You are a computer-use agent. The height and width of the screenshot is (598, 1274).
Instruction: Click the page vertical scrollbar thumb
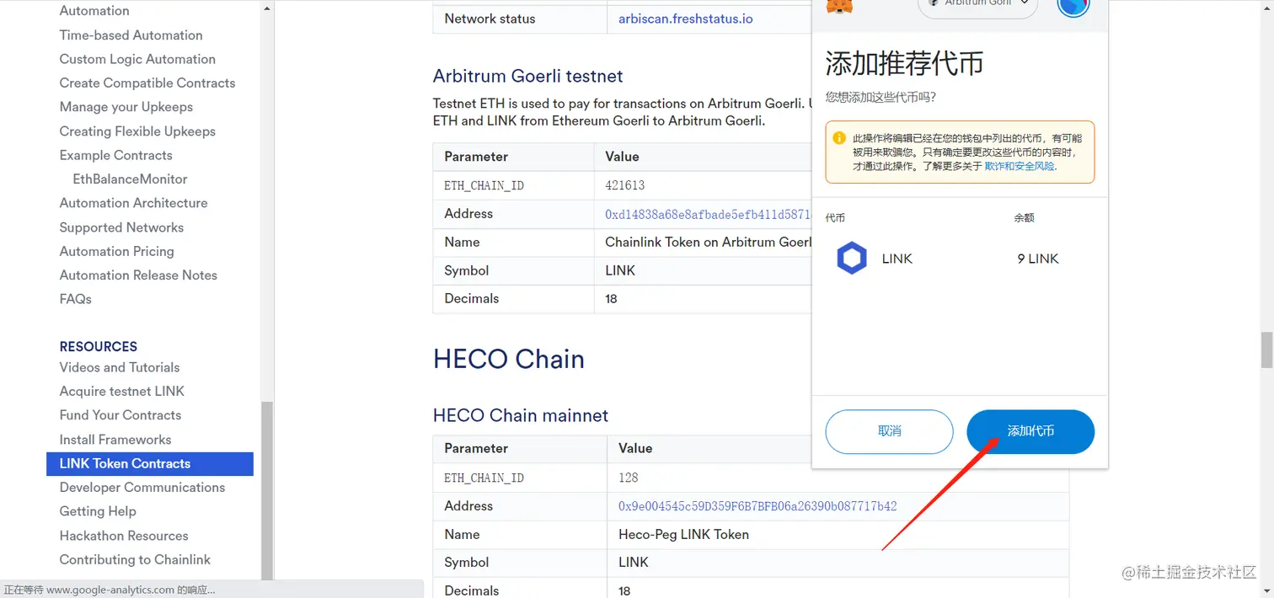pos(1266,350)
